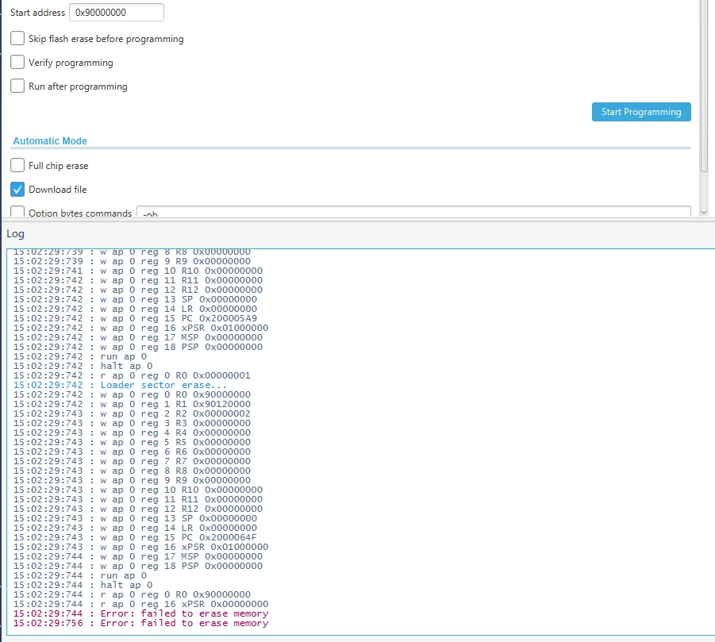Select the first 'Error: failed to erase memory' line at 15:02:29:744
The height and width of the screenshot is (642, 715).
click(140, 613)
